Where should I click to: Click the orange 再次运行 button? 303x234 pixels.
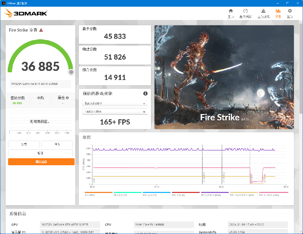41,161
